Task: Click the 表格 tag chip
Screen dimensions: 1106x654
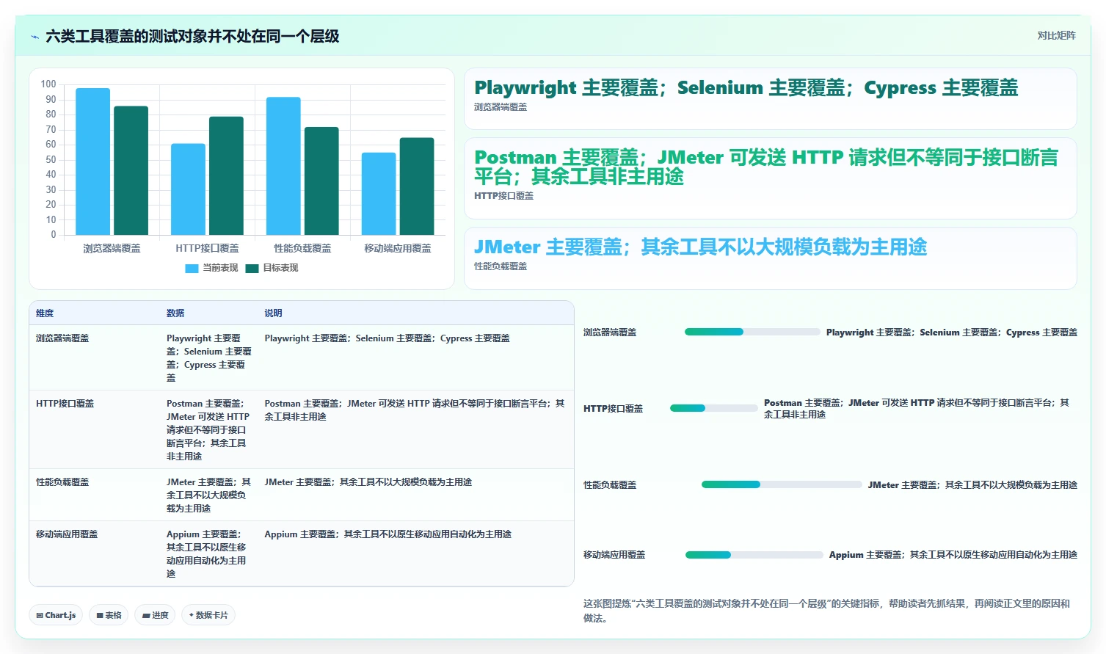Action: (x=109, y=615)
